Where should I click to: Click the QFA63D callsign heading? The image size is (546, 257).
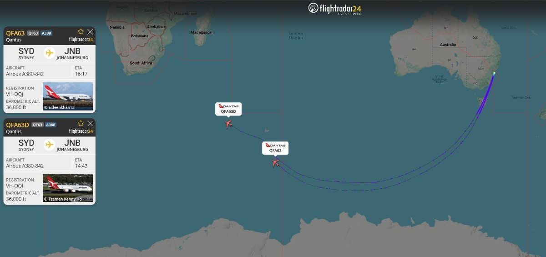point(17,125)
